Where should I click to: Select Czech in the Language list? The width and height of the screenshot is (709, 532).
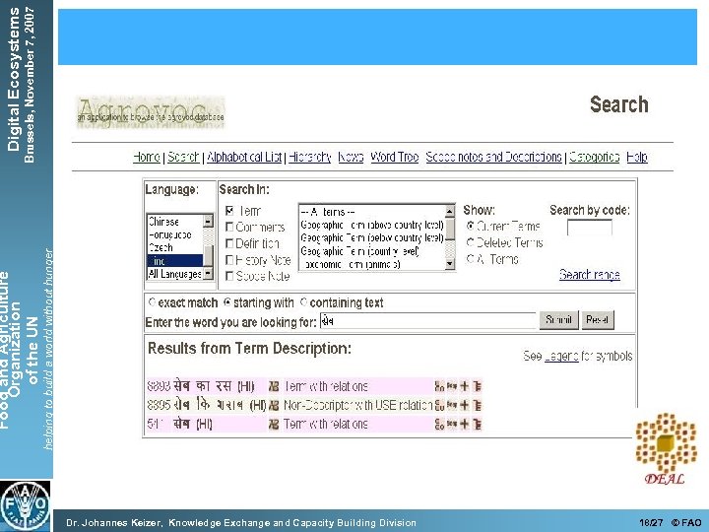coord(175,247)
